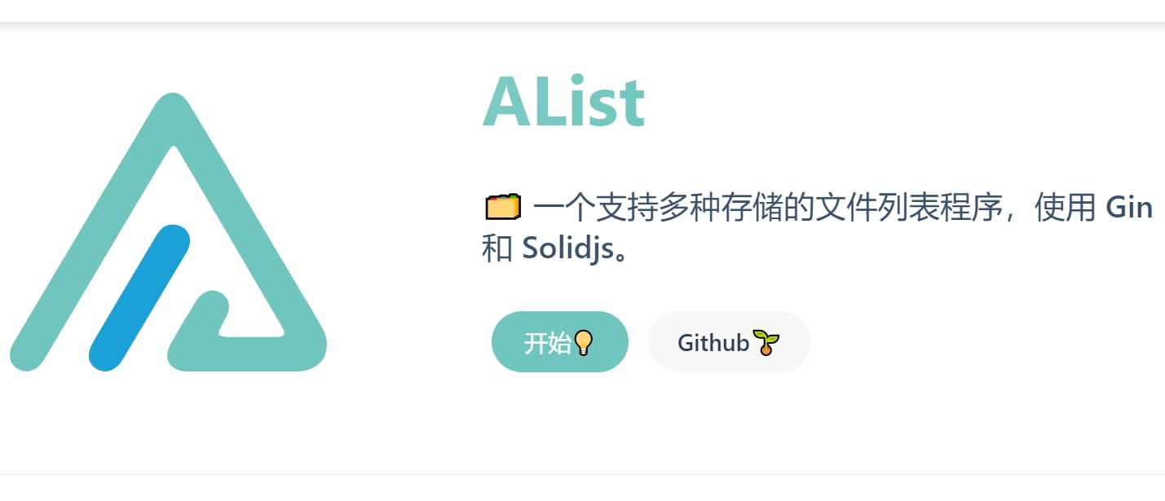
Task: Click the blue diagonal bar in the logo
Action: [x=139, y=297]
